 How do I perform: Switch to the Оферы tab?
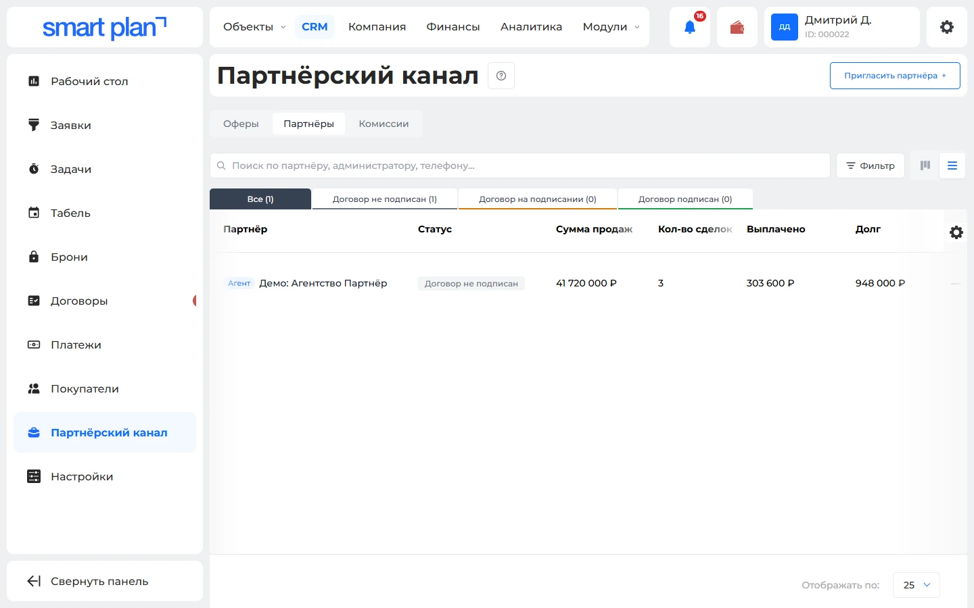click(241, 124)
